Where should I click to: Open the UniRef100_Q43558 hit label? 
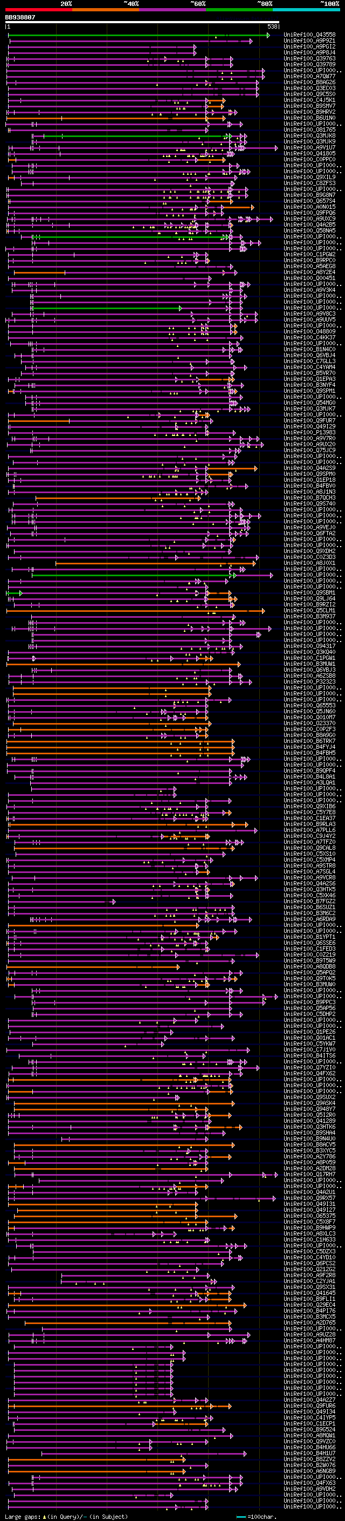309,35
